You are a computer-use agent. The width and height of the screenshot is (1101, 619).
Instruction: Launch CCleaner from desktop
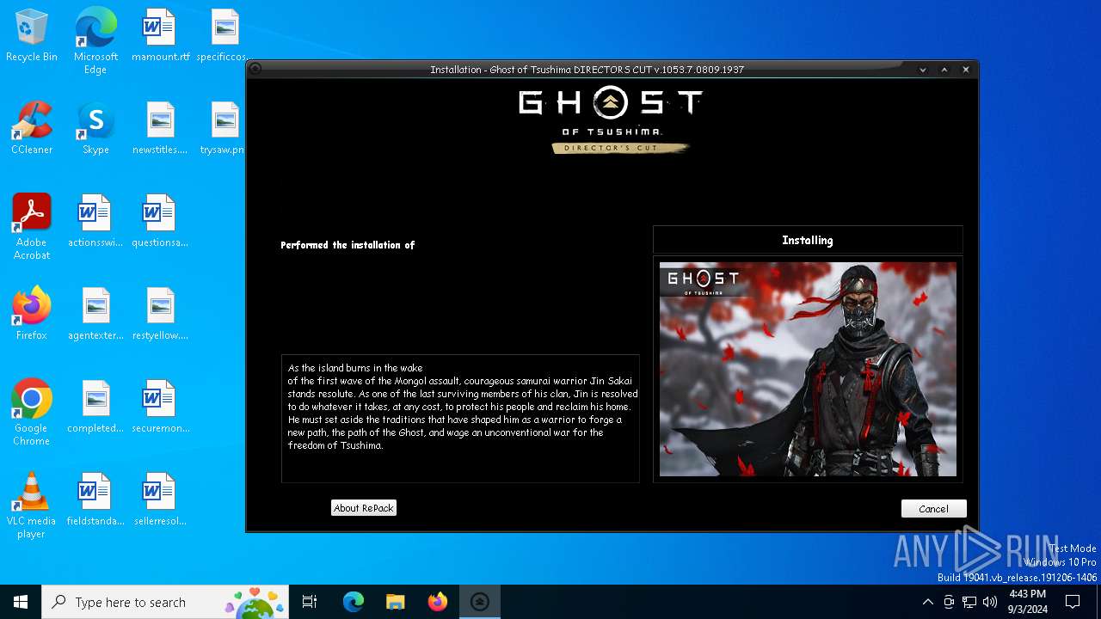pos(32,128)
